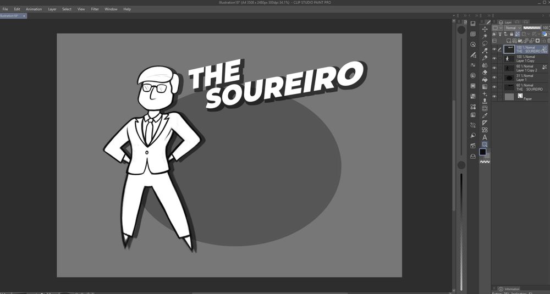Select THE SOUREIRO Copy layer thumbnail

[509, 49]
